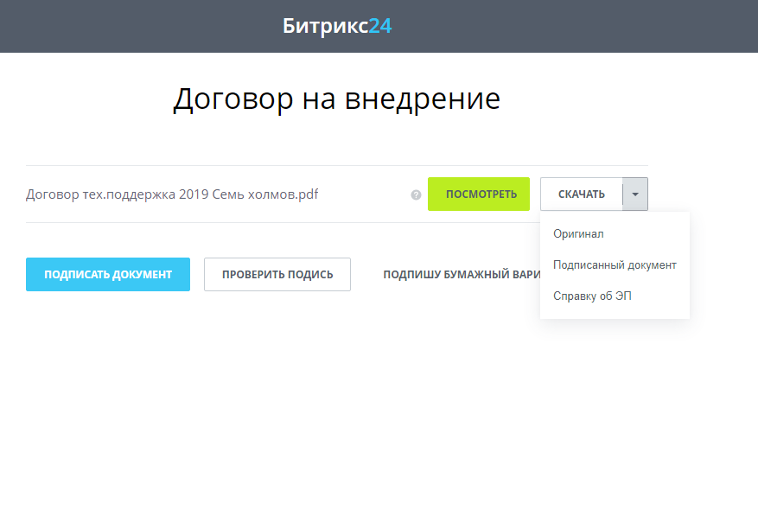758x516 pixels.
Task: Select Оригинал from the download menu
Action: [578, 233]
